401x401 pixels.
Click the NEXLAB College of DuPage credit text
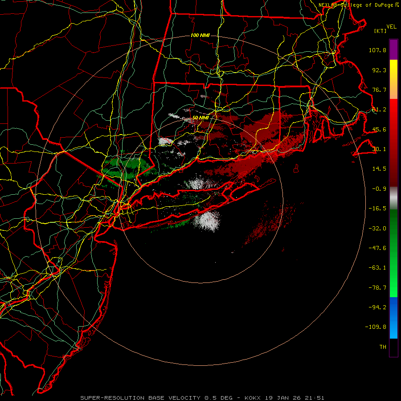pos(358,5)
